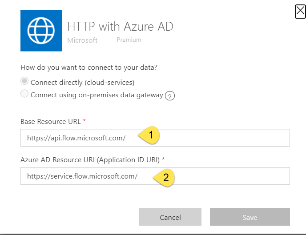Click the 'How do you want to connect' text
This screenshot has height=235, width=306.
click(89, 68)
